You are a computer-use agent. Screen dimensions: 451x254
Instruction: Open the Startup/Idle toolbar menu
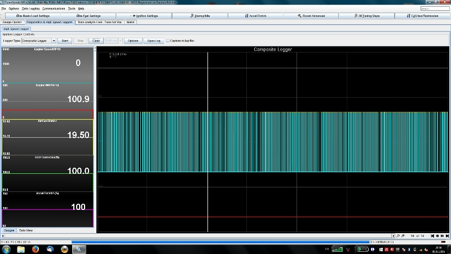coord(200,16)
